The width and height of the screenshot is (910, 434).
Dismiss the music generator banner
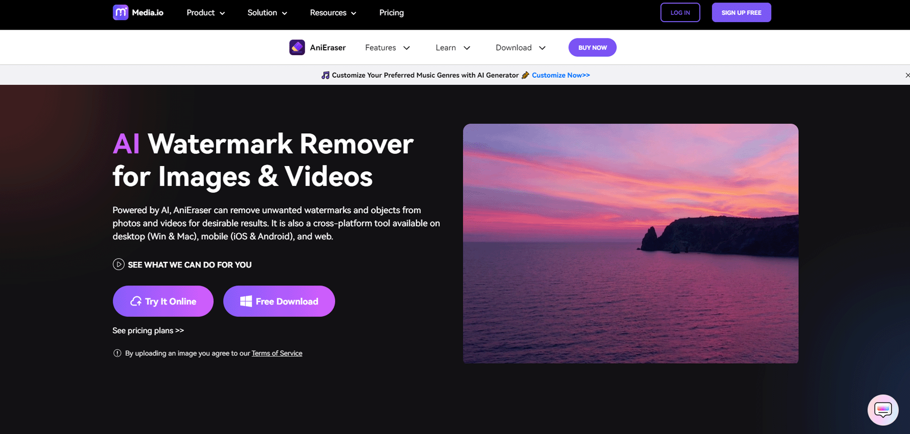[907, 75]
